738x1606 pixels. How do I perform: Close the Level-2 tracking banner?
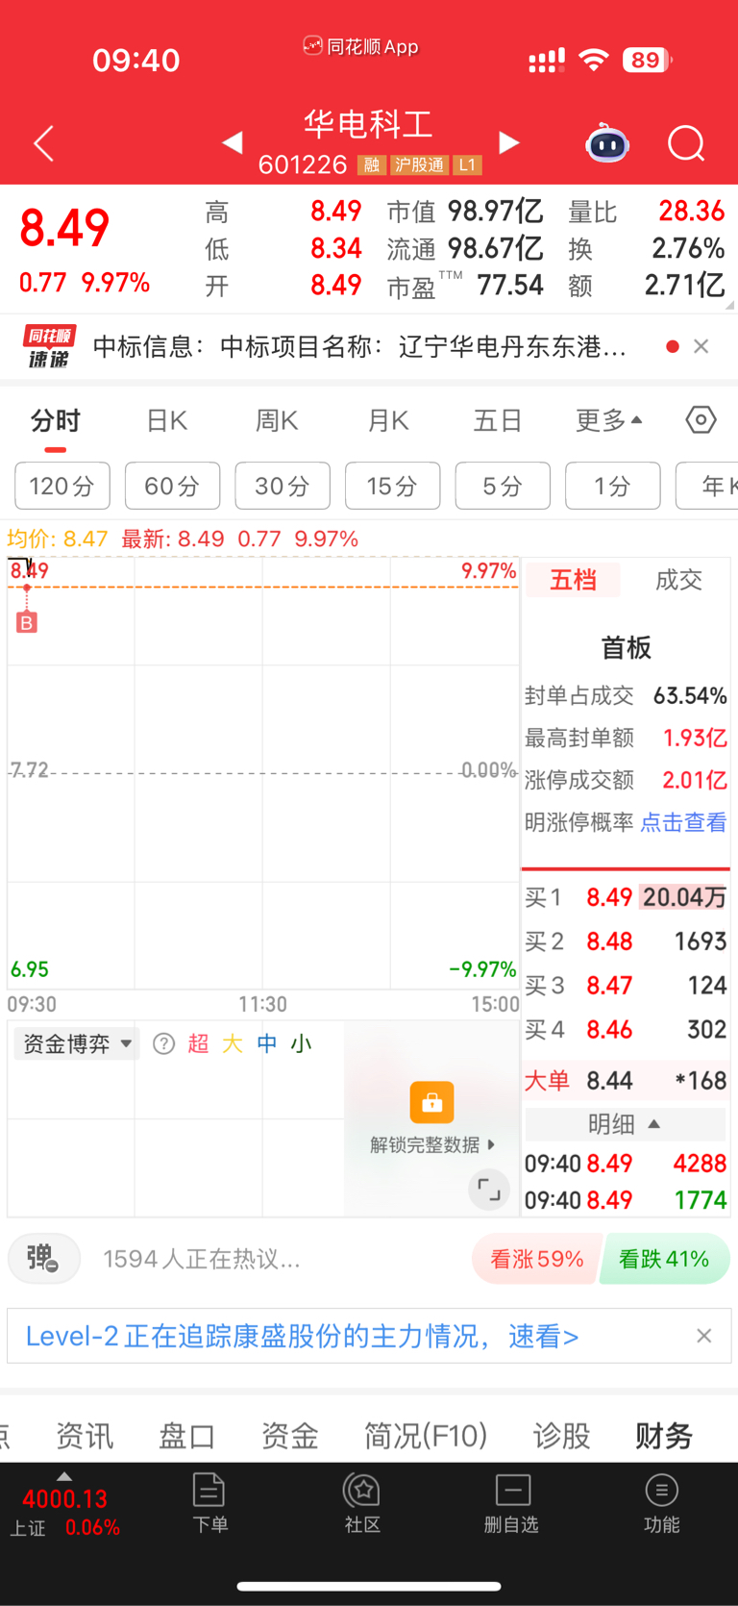pyautogui.click(x=704, y=1336)
